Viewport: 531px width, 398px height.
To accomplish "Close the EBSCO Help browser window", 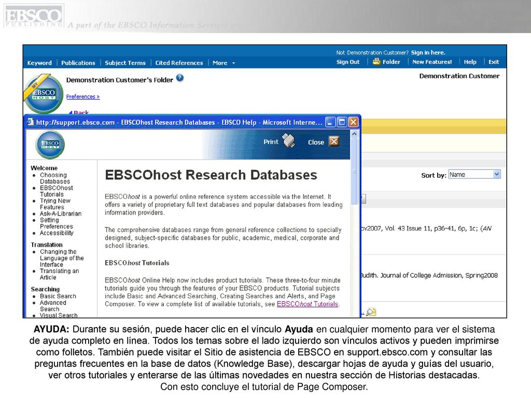I will point(353,122).
